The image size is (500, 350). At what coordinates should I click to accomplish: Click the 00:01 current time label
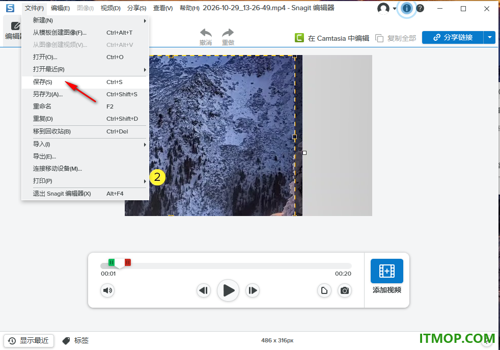pyautogui.click(x=108, y=274)
